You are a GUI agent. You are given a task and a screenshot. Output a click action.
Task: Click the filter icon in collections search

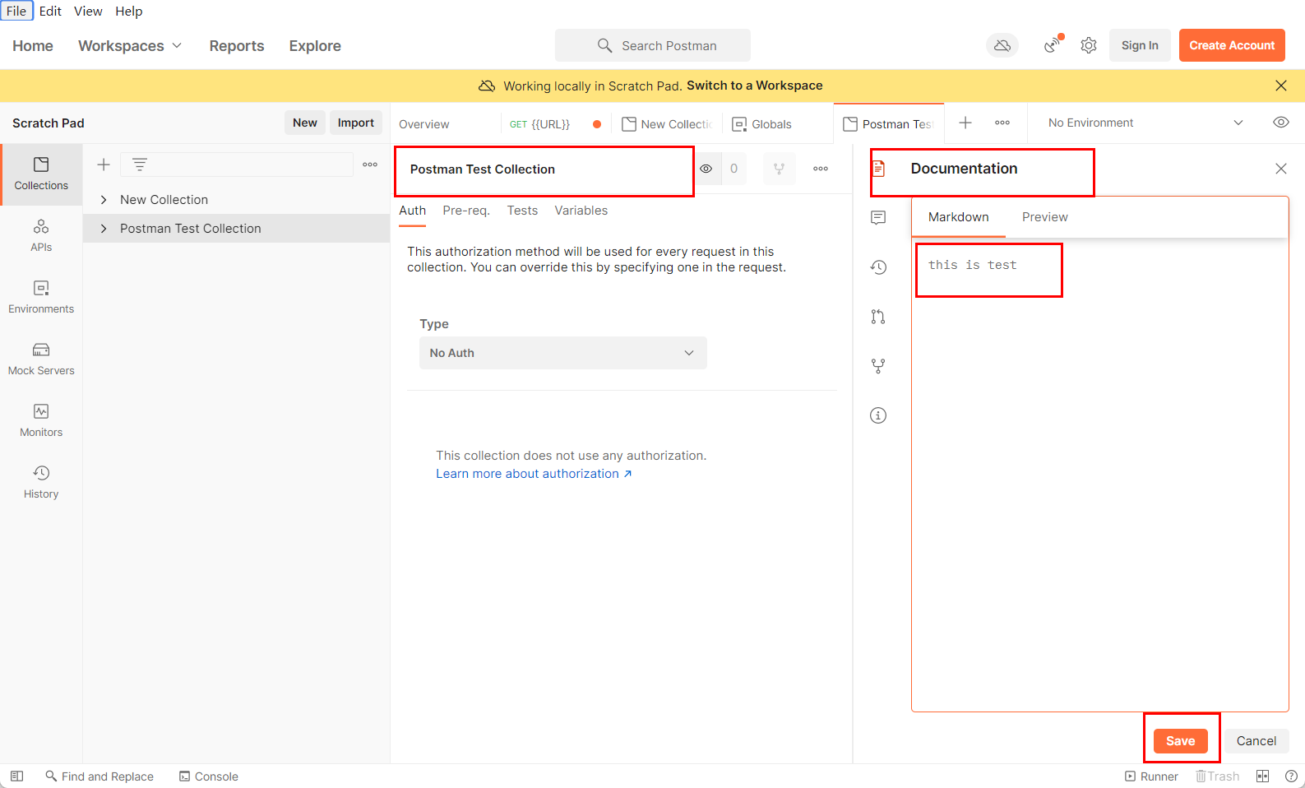(140, 165)
